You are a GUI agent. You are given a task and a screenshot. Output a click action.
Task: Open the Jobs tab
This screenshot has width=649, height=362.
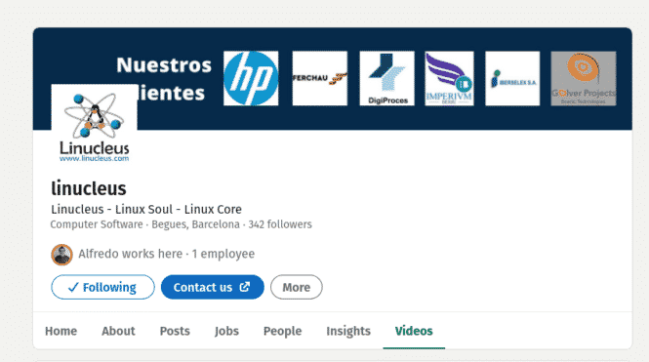[x=226, y=331]
